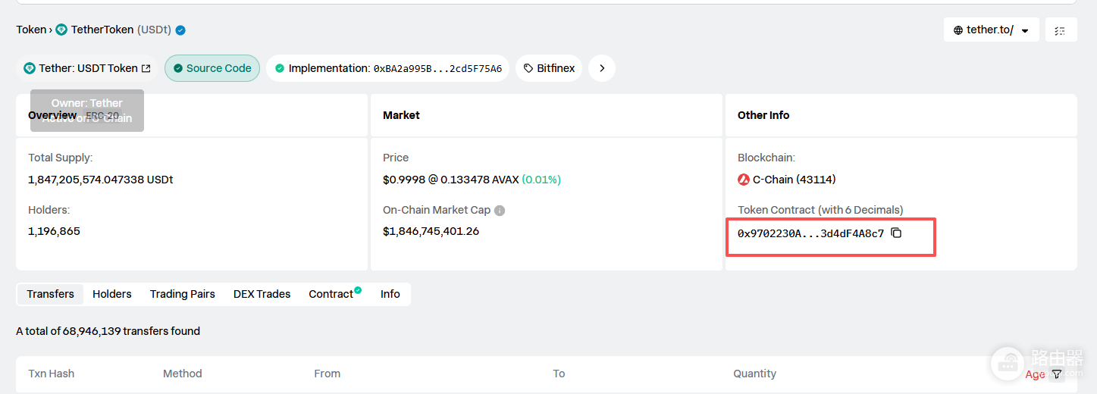Click the TetherToken diamond logo icon

coord(61,30)
